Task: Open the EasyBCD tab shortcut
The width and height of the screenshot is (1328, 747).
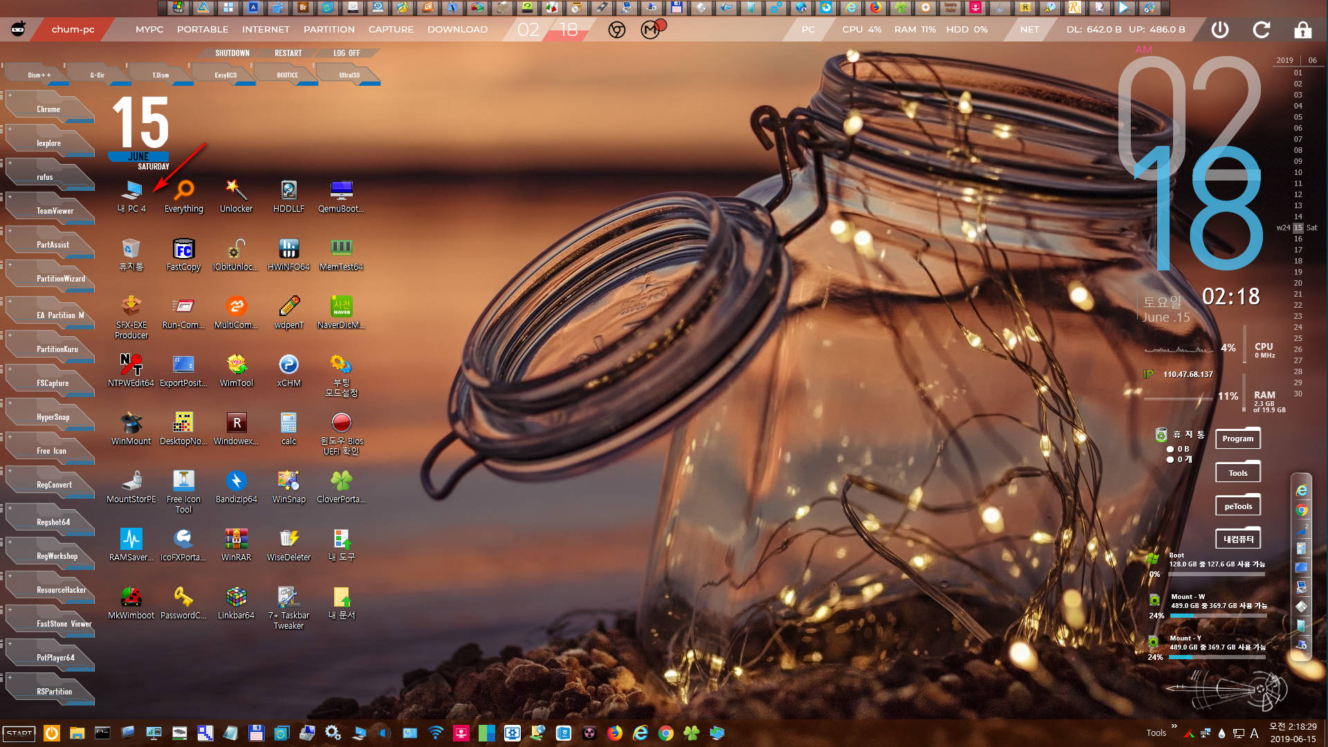Action: pos(225,75)
